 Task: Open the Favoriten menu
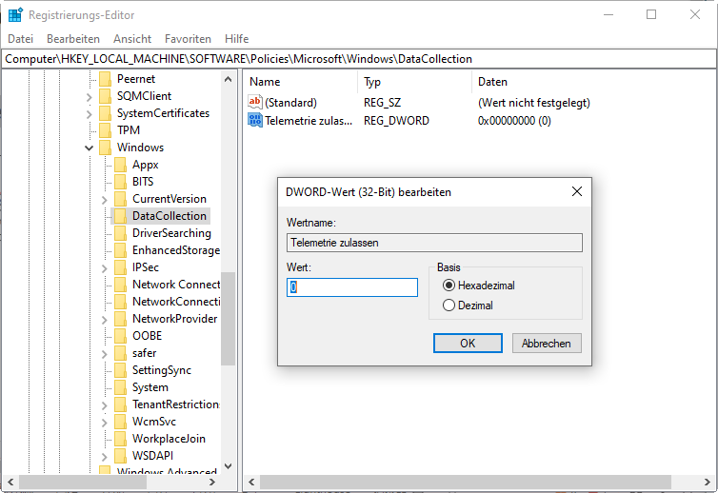(x=188, y=39)
